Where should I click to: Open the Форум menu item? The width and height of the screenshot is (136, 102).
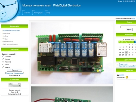(x=6, y=39)
